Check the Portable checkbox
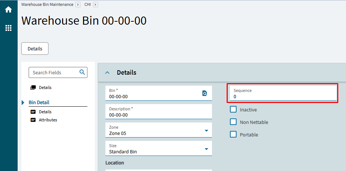 (233, 135)
